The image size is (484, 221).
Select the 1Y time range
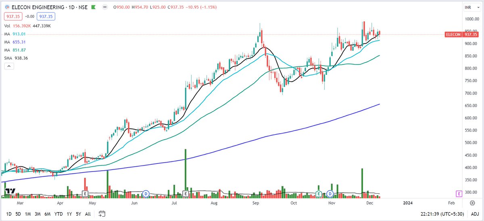tap(69, 214)
